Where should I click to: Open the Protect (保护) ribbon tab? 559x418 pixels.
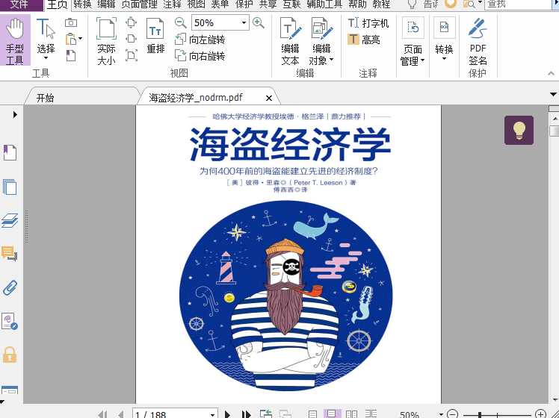point(244,4)
